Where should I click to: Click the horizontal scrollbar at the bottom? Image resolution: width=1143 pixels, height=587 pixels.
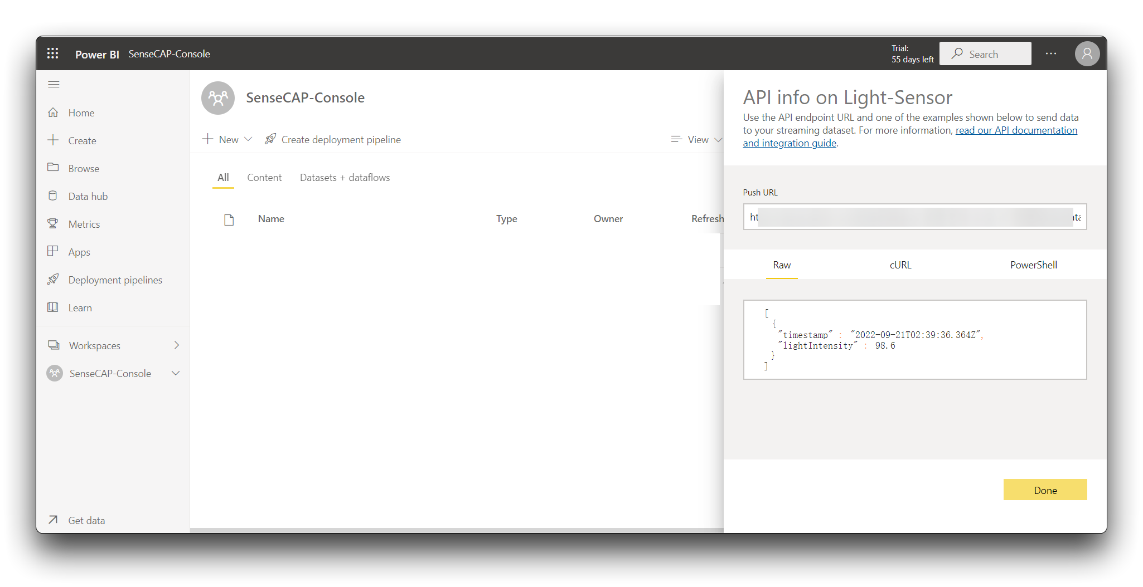tap(457, 530)
